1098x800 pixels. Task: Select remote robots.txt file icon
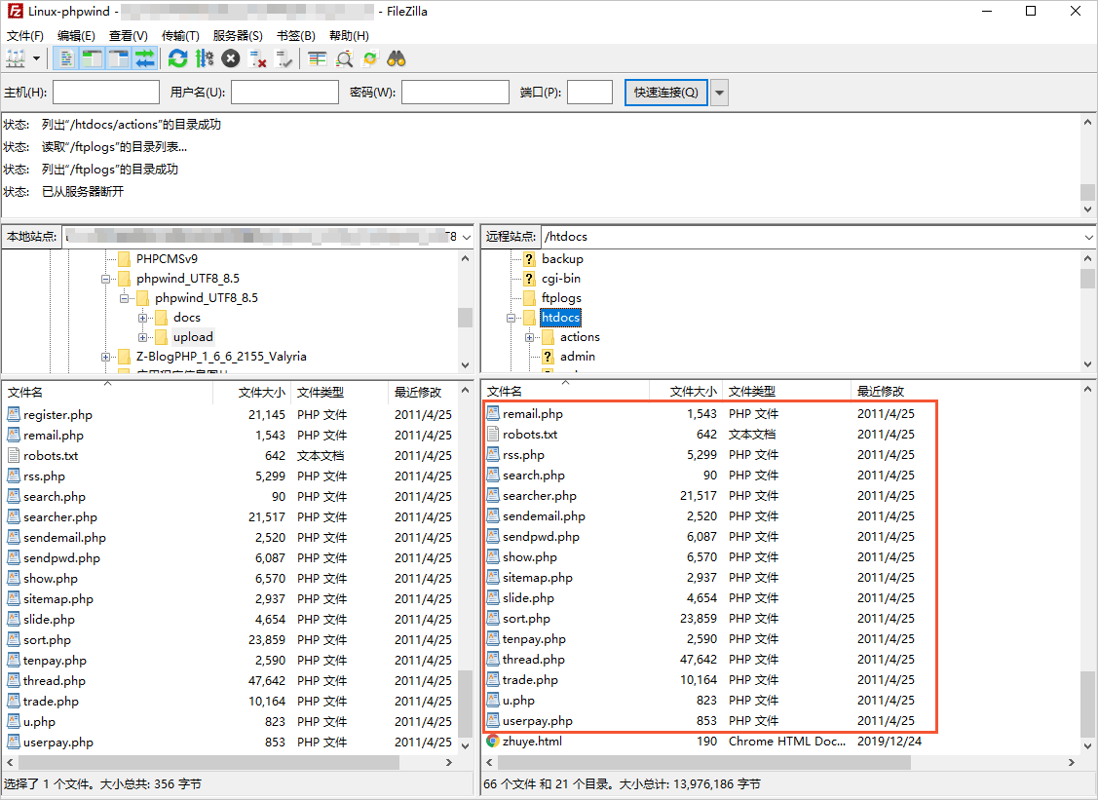coord(493,435)
